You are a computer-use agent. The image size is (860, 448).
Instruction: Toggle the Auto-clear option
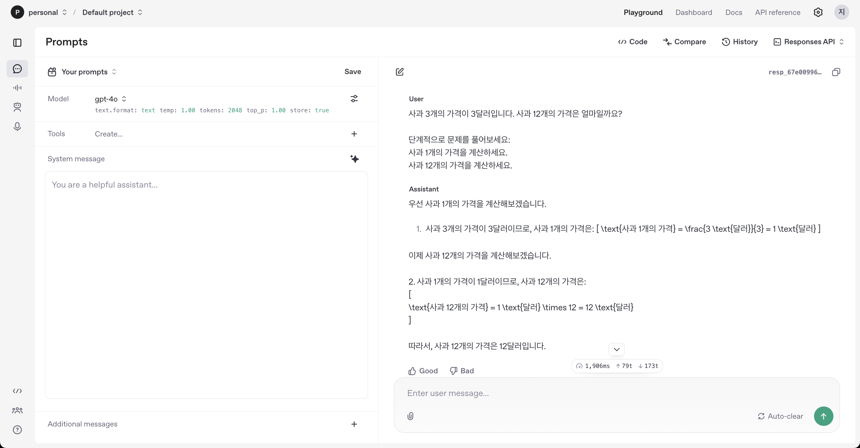780,416
